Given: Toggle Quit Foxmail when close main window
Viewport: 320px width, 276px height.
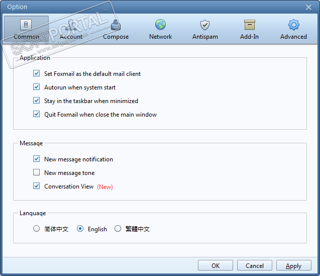Looking at the screenshot, I should pyautogui.click(x=37, y=114).
